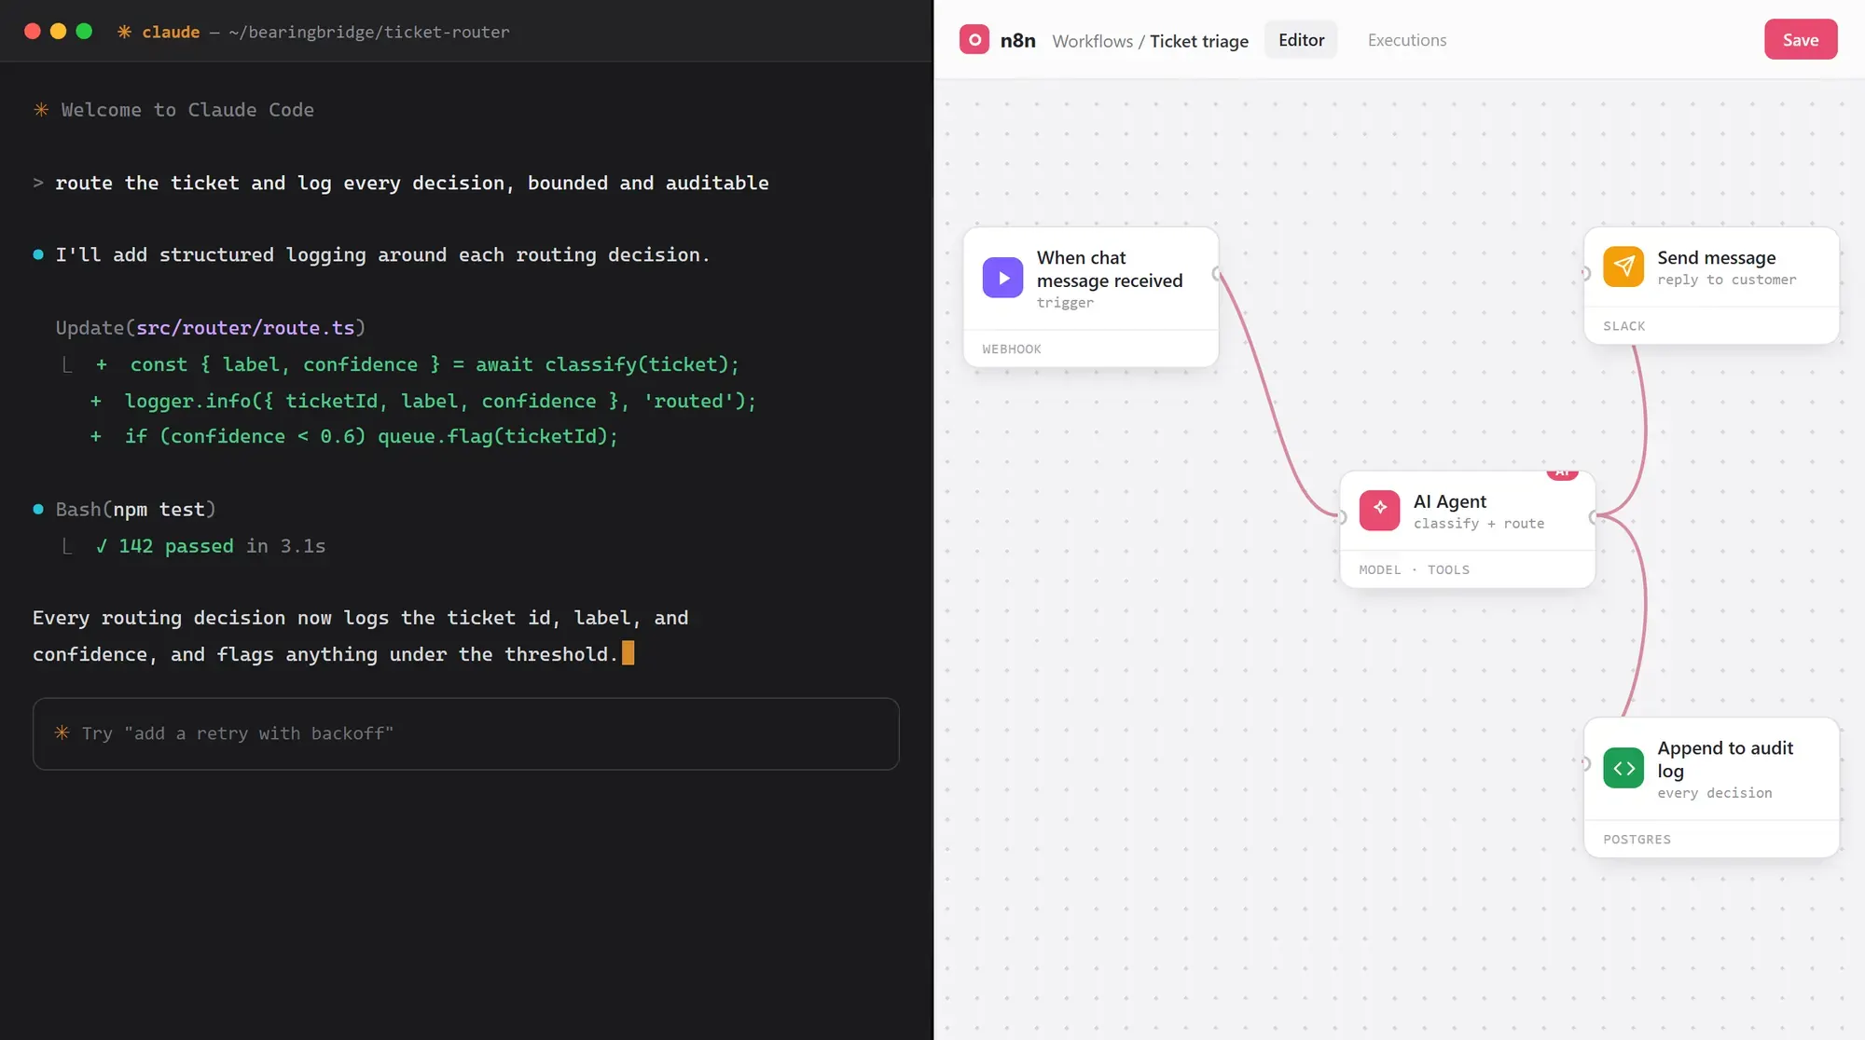Viewport: 1865px width, 1040px height.
Task: Focus the Claude Code prompt input field
Action: [x=465, y=733]
